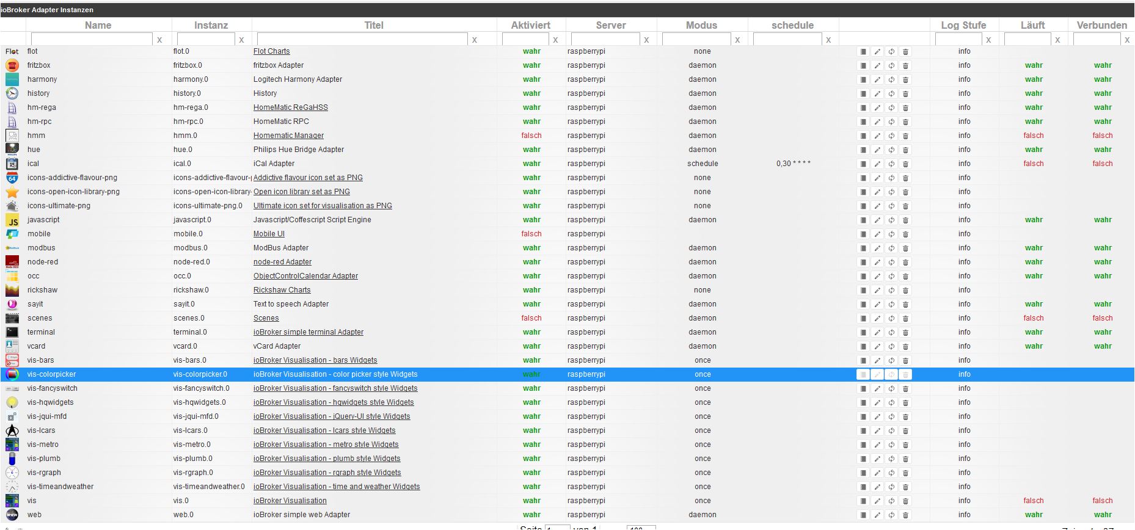Sort by the Modus column header
This screenshot has height=530, width=1135.
(701, 25)
